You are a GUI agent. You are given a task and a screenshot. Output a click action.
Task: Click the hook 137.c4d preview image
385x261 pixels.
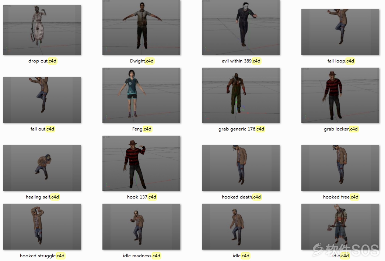click(x=141, y=163)
